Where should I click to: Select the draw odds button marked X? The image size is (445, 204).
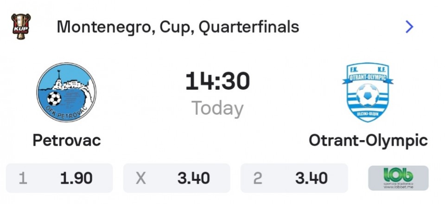177,178
